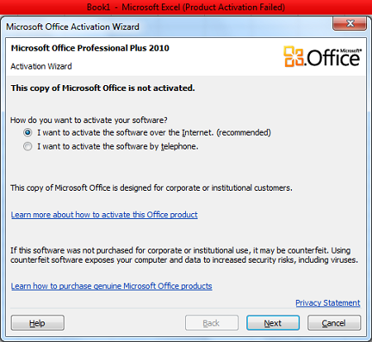
Task: Choose the activate by telephone radio option
Action: (x=27, y=146)
